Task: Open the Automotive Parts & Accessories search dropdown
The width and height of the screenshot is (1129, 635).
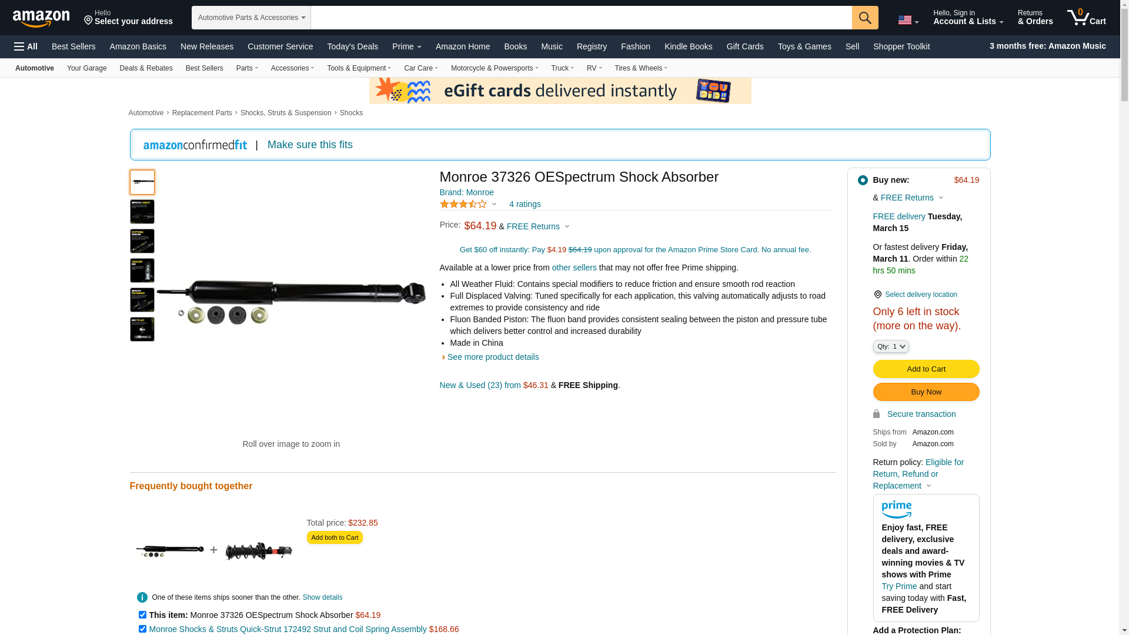Action: [251, 18]
